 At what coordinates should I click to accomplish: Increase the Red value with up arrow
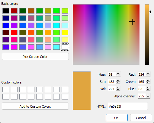(148, 74)
